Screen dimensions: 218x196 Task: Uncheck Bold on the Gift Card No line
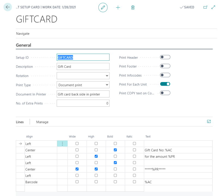[115, 150]
